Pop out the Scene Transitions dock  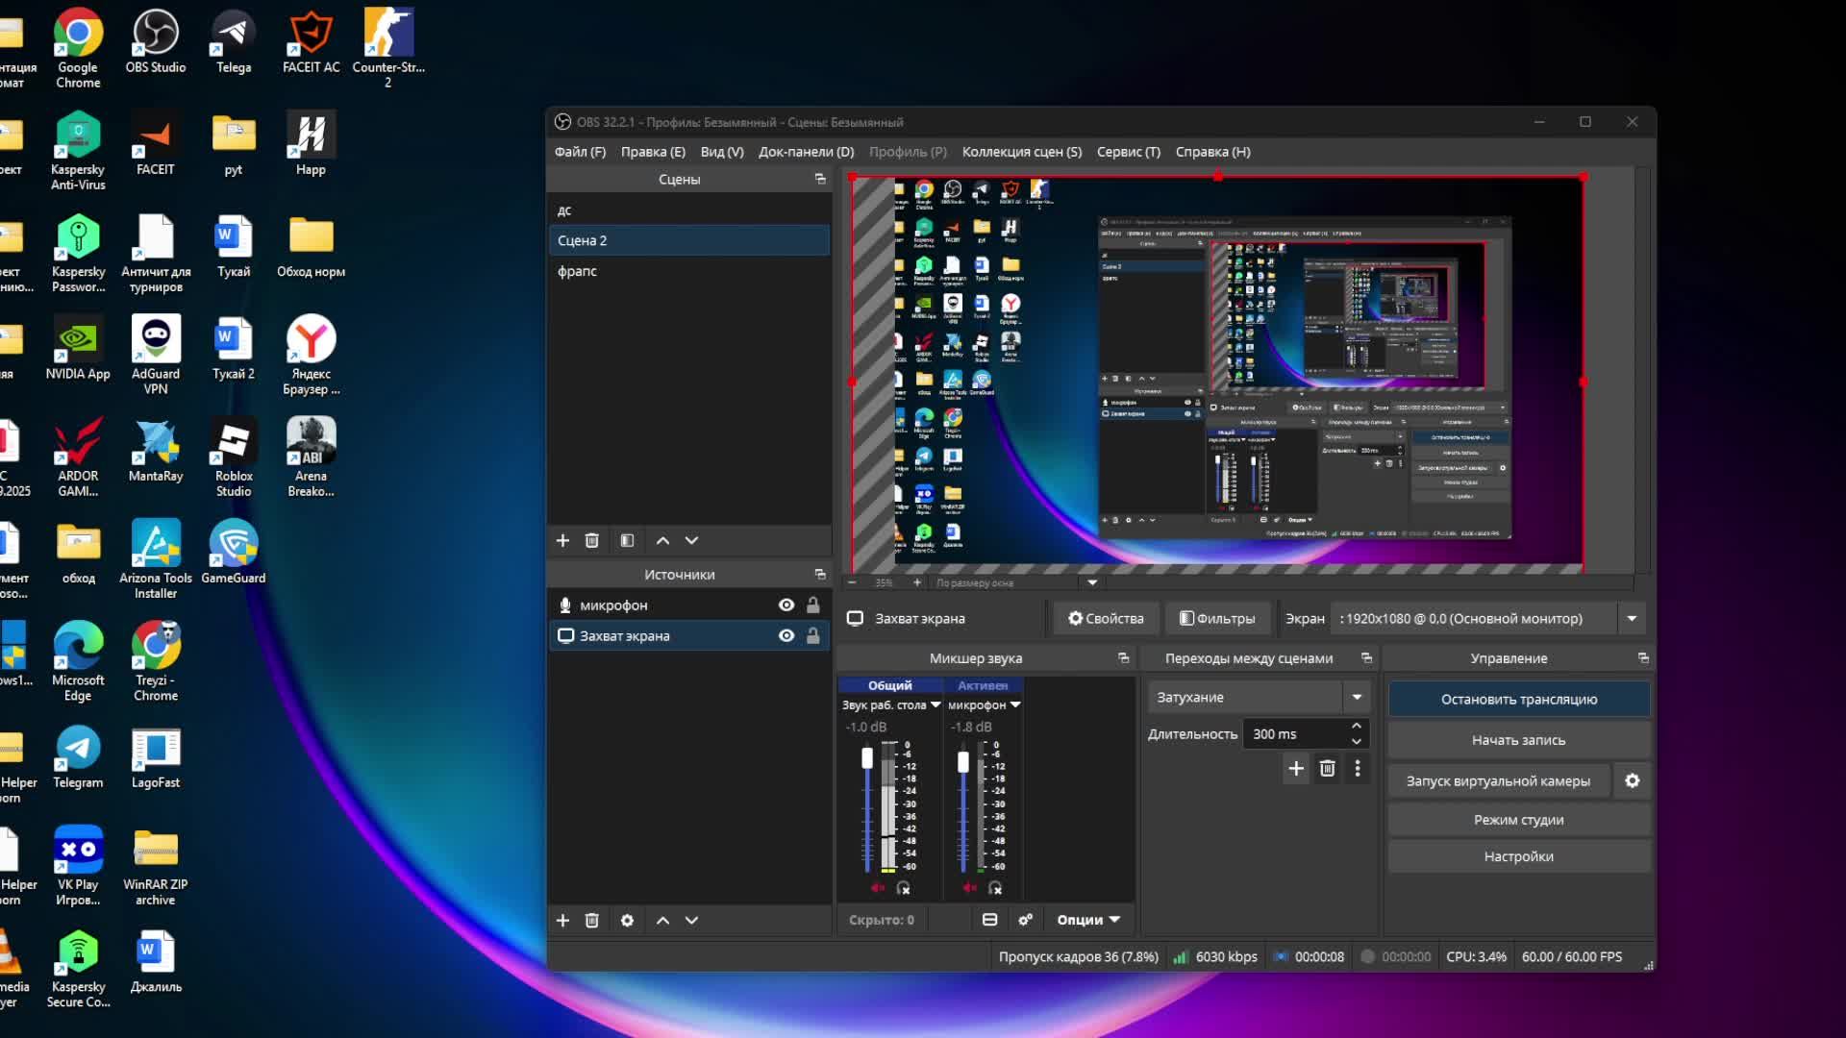coord(1366,657)
